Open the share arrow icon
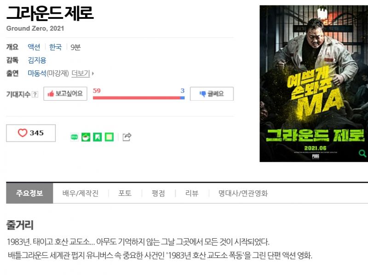The width and height of the screenshot is (368, 275). (x=127, y=137)
